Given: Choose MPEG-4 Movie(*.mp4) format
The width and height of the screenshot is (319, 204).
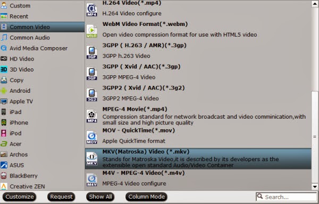Looking at the screenshot, I should click(x=198, y=116).
